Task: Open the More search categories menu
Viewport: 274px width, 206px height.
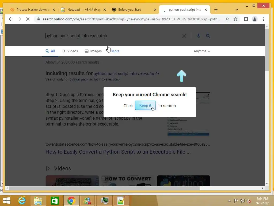Action: (115, 51)
